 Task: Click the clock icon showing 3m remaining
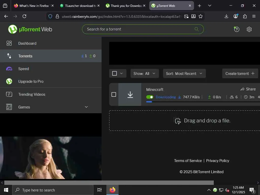[246, 97]
